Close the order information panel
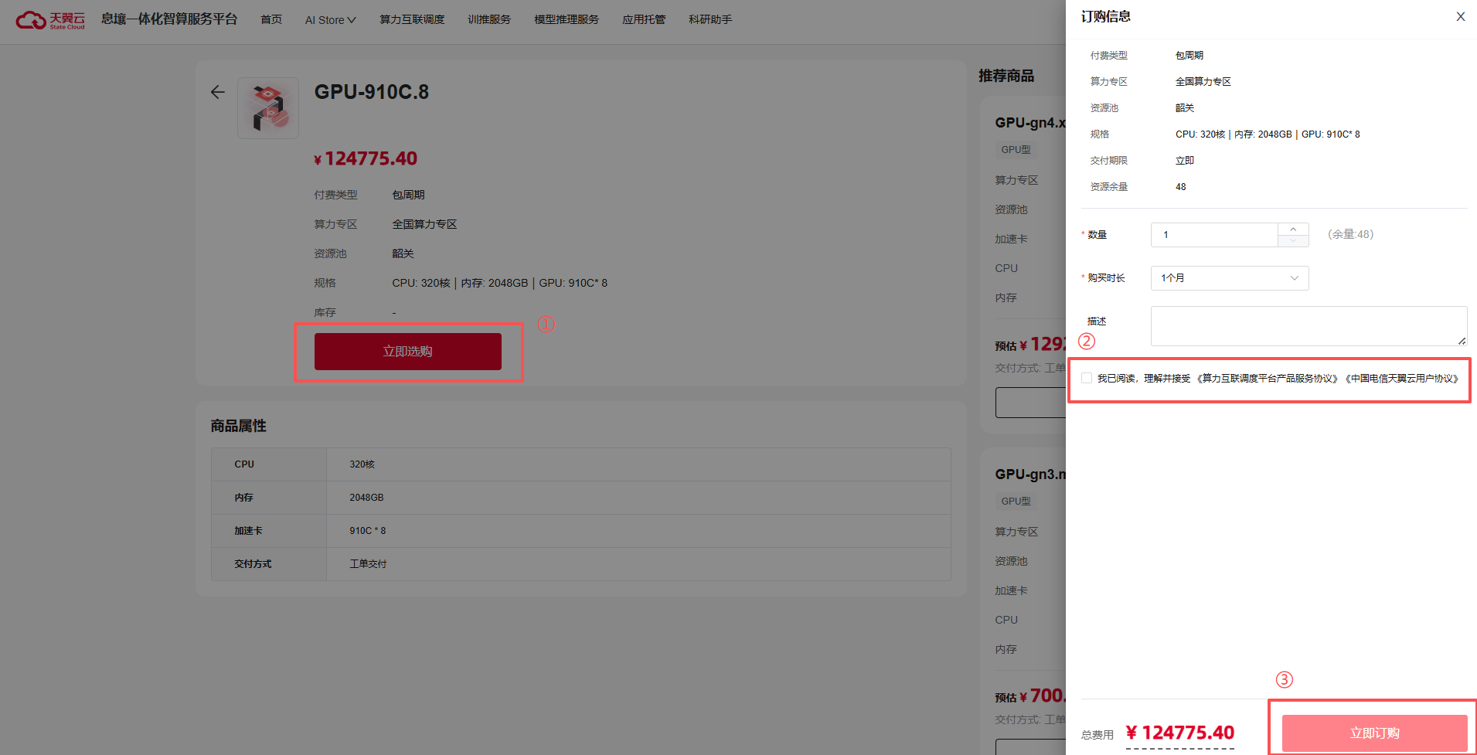1477x755 pixels. tap(1460, 17)
